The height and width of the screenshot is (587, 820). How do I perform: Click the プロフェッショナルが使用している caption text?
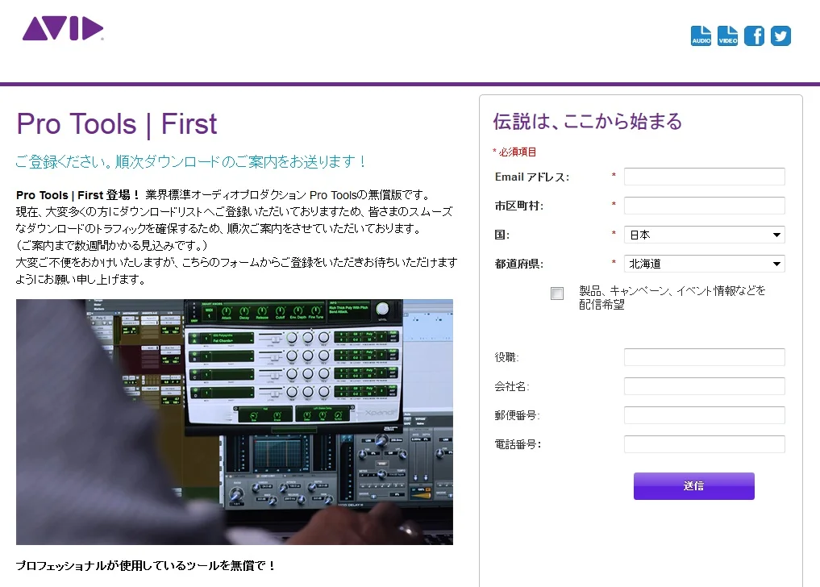146,566
